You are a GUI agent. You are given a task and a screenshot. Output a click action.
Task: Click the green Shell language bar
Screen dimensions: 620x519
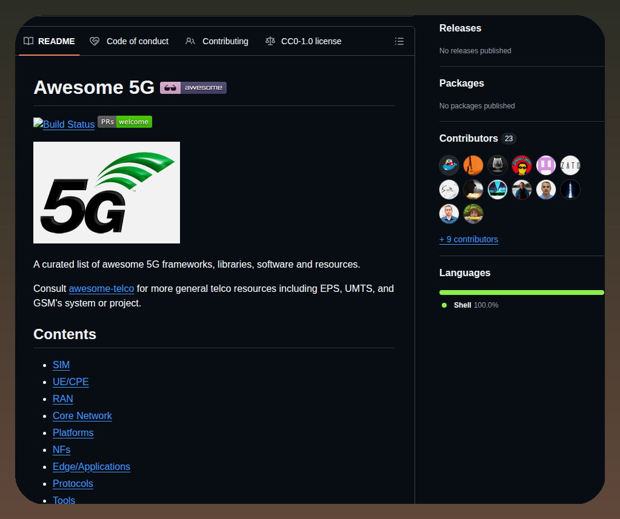click(522, 293)
